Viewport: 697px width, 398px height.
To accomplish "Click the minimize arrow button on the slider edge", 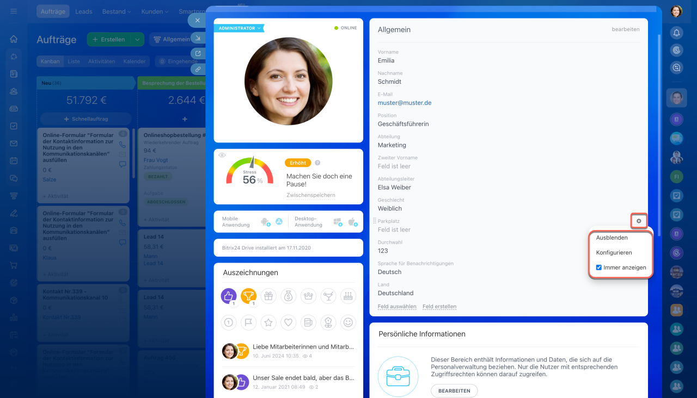I will (198, 38).
